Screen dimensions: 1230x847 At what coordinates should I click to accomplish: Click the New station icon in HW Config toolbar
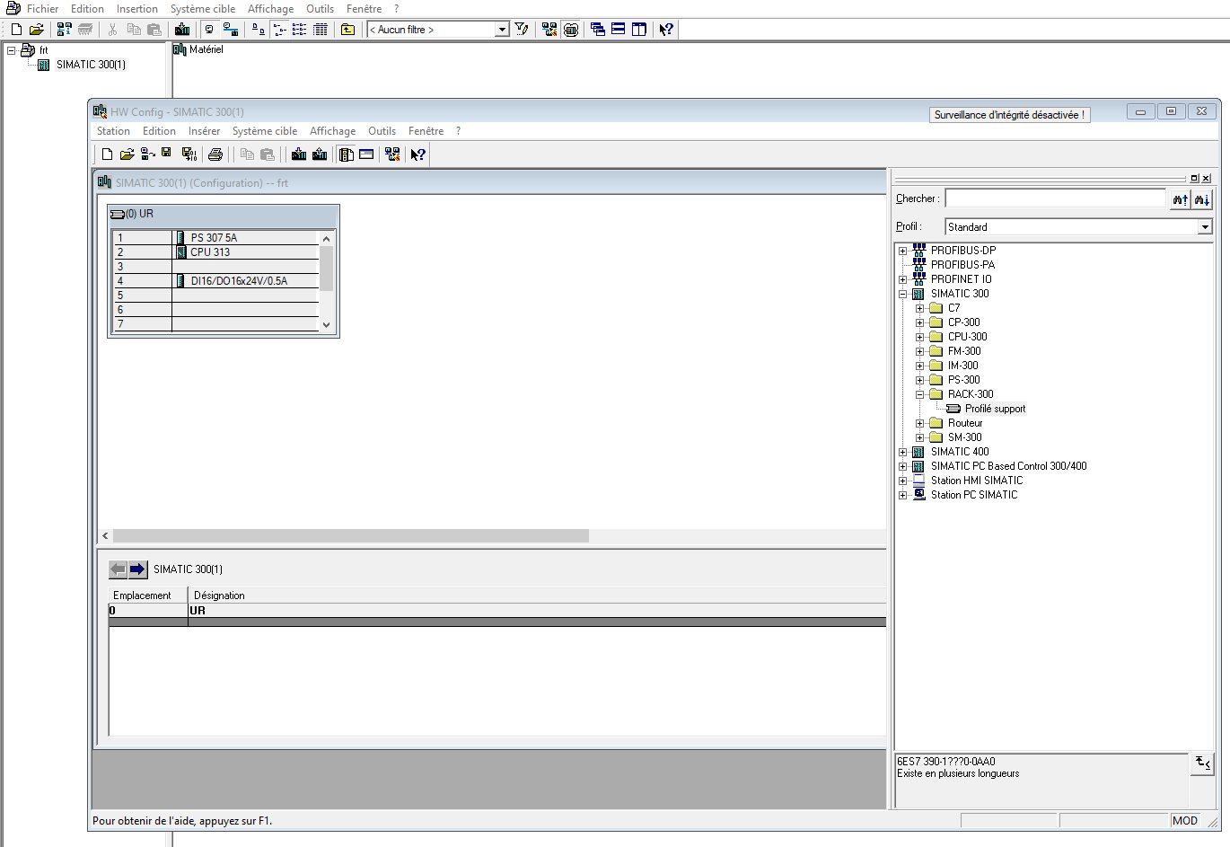pos(107,154)
